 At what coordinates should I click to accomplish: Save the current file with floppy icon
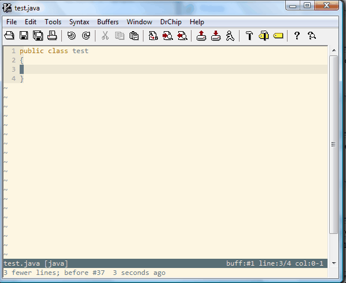[24, 35]
